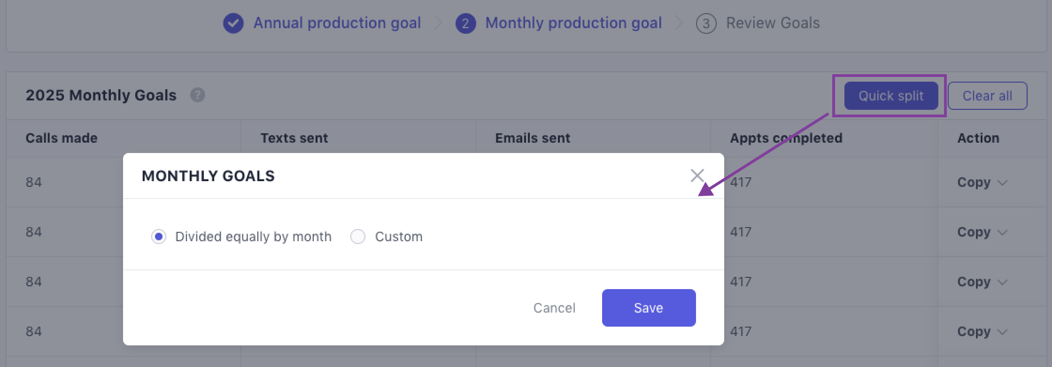Click the Calls made column header
Image resolution: width=1052 pixels, height=367 pixels.
[x=62, y=138]
